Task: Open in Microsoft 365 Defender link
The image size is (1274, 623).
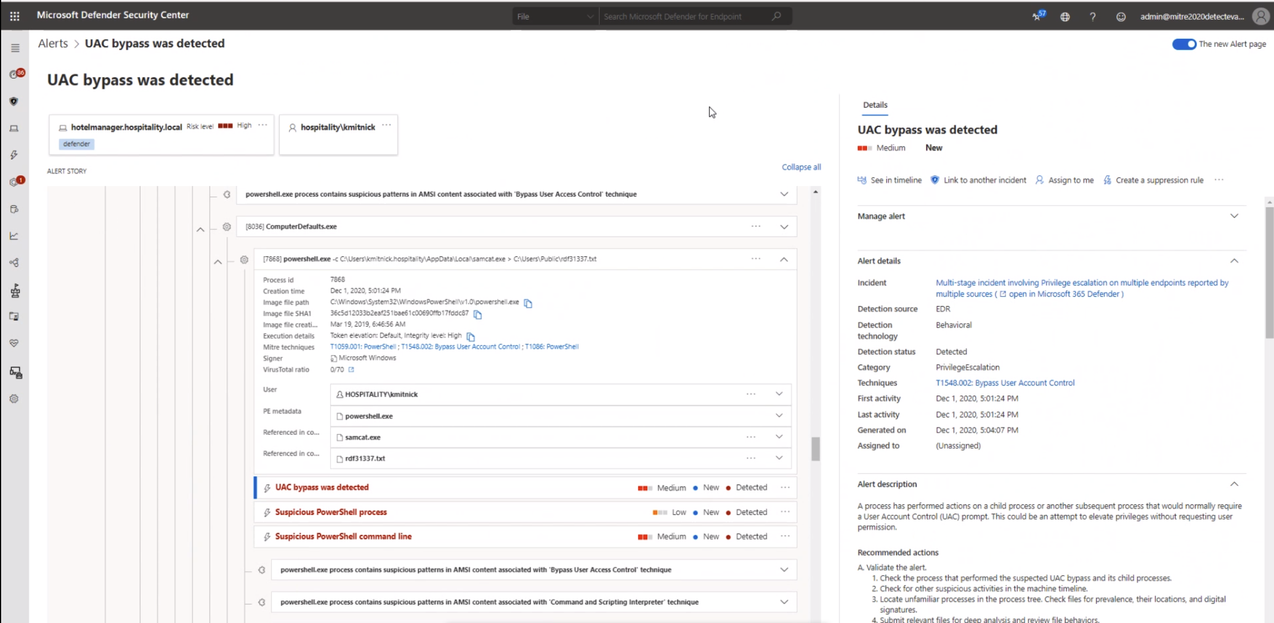Action: [x=1062, y=294]
